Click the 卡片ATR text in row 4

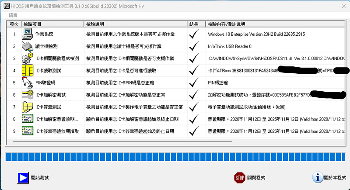243,71
